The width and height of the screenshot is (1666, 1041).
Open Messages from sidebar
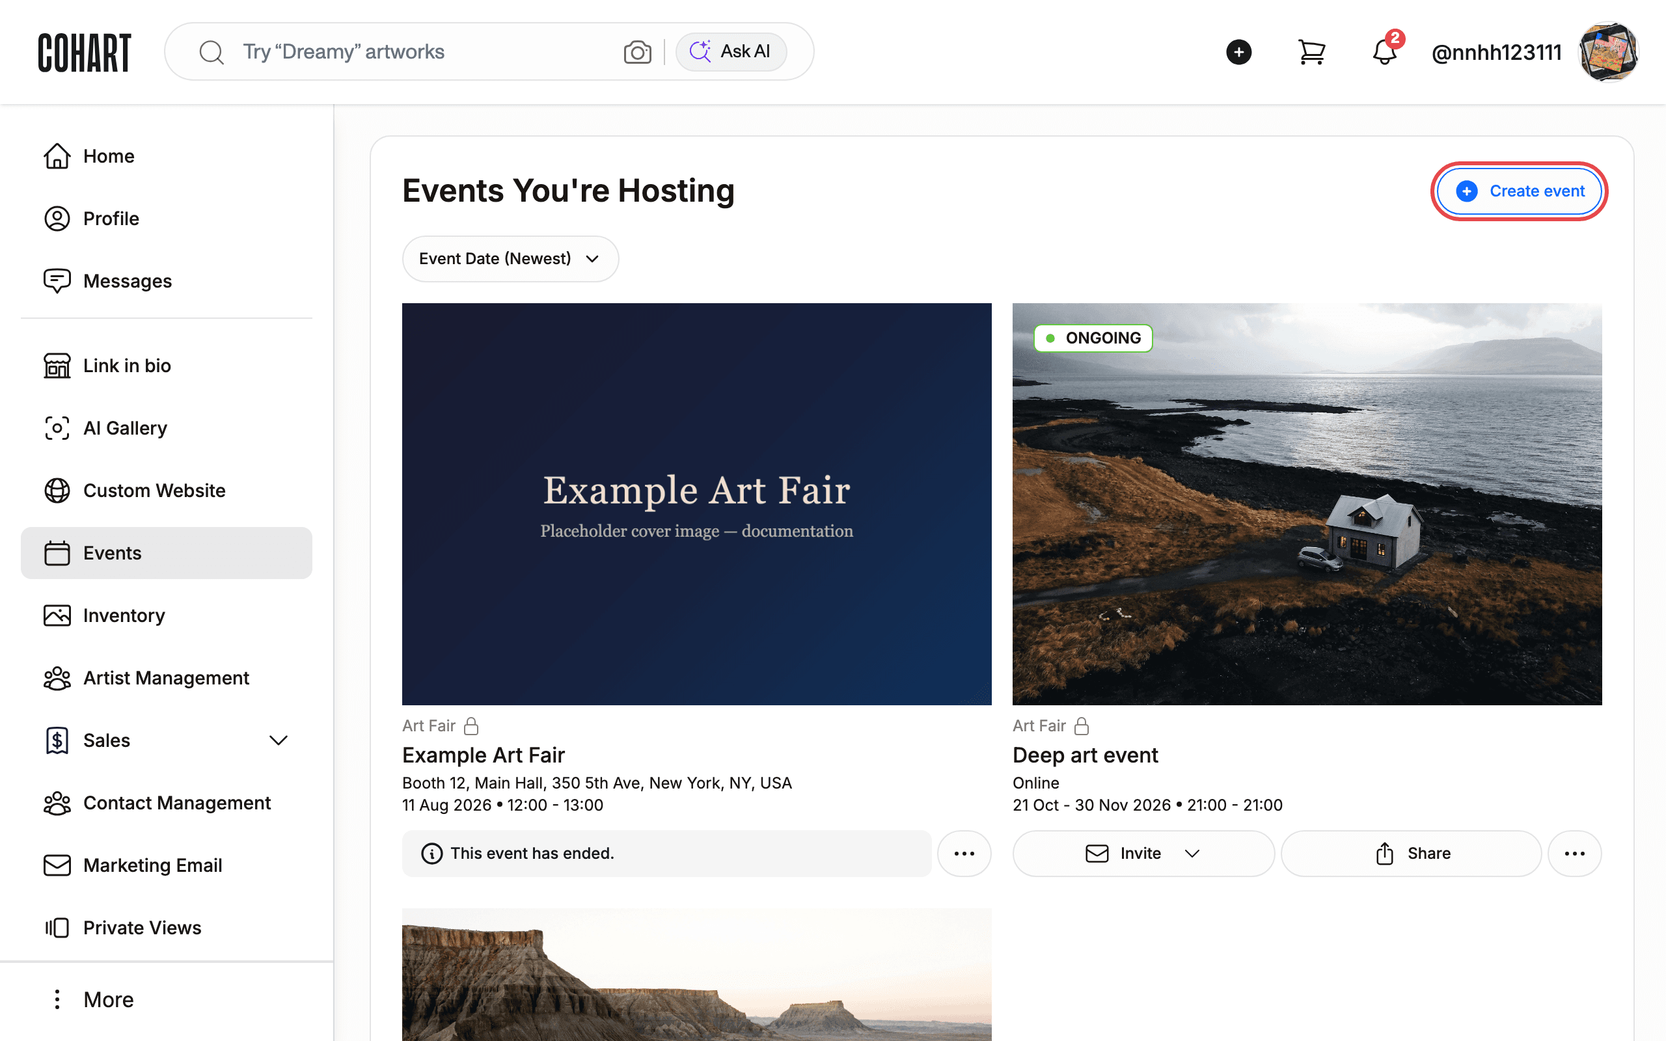pos(166,281)
